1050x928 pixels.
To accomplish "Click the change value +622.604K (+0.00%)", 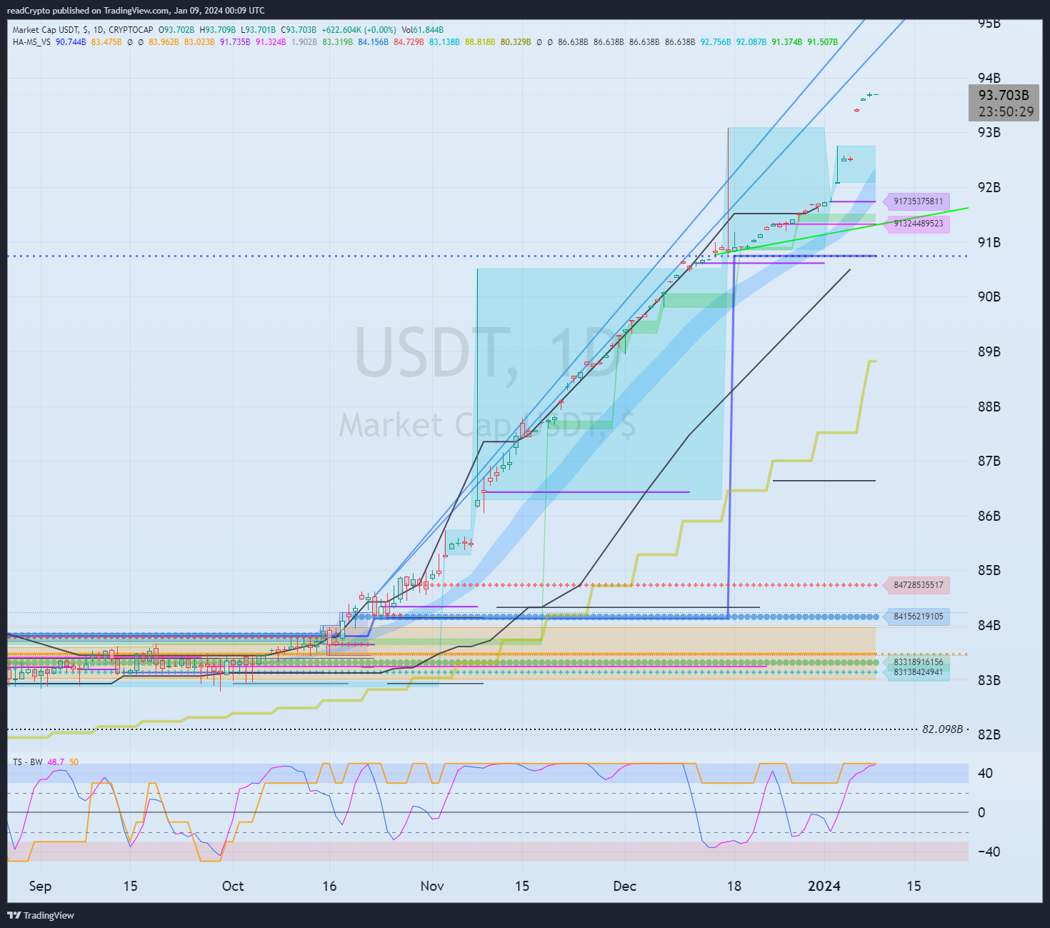I will click(359, 30).
